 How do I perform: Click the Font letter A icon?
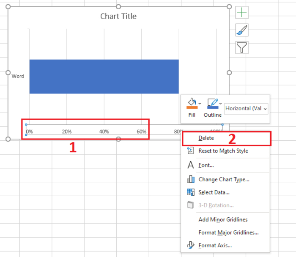[x=191, y=165]
